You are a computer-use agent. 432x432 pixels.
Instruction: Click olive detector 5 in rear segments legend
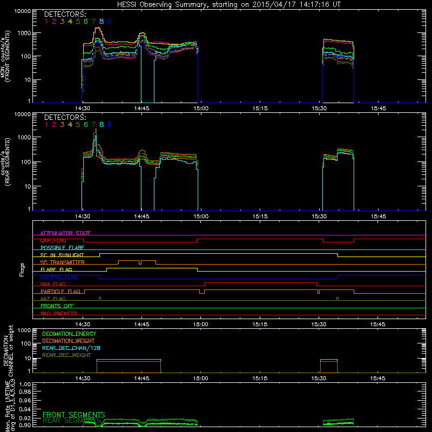tap(78, 125)
